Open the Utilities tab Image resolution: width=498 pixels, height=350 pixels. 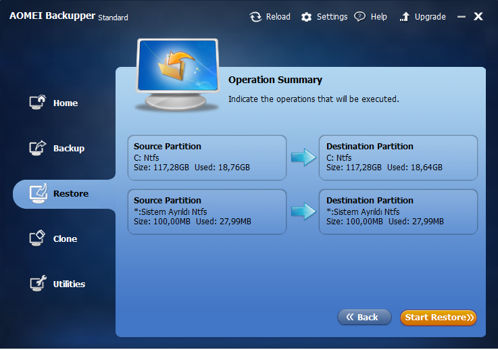pos(69,284)
